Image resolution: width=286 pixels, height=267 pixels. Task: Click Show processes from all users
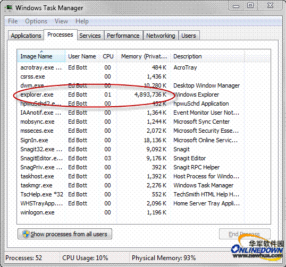pos(65,234)
